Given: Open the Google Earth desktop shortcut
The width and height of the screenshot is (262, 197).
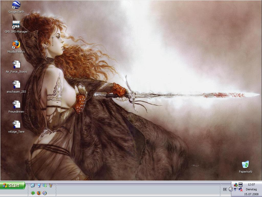Looking at the screenshot, I should coord(16,5).
